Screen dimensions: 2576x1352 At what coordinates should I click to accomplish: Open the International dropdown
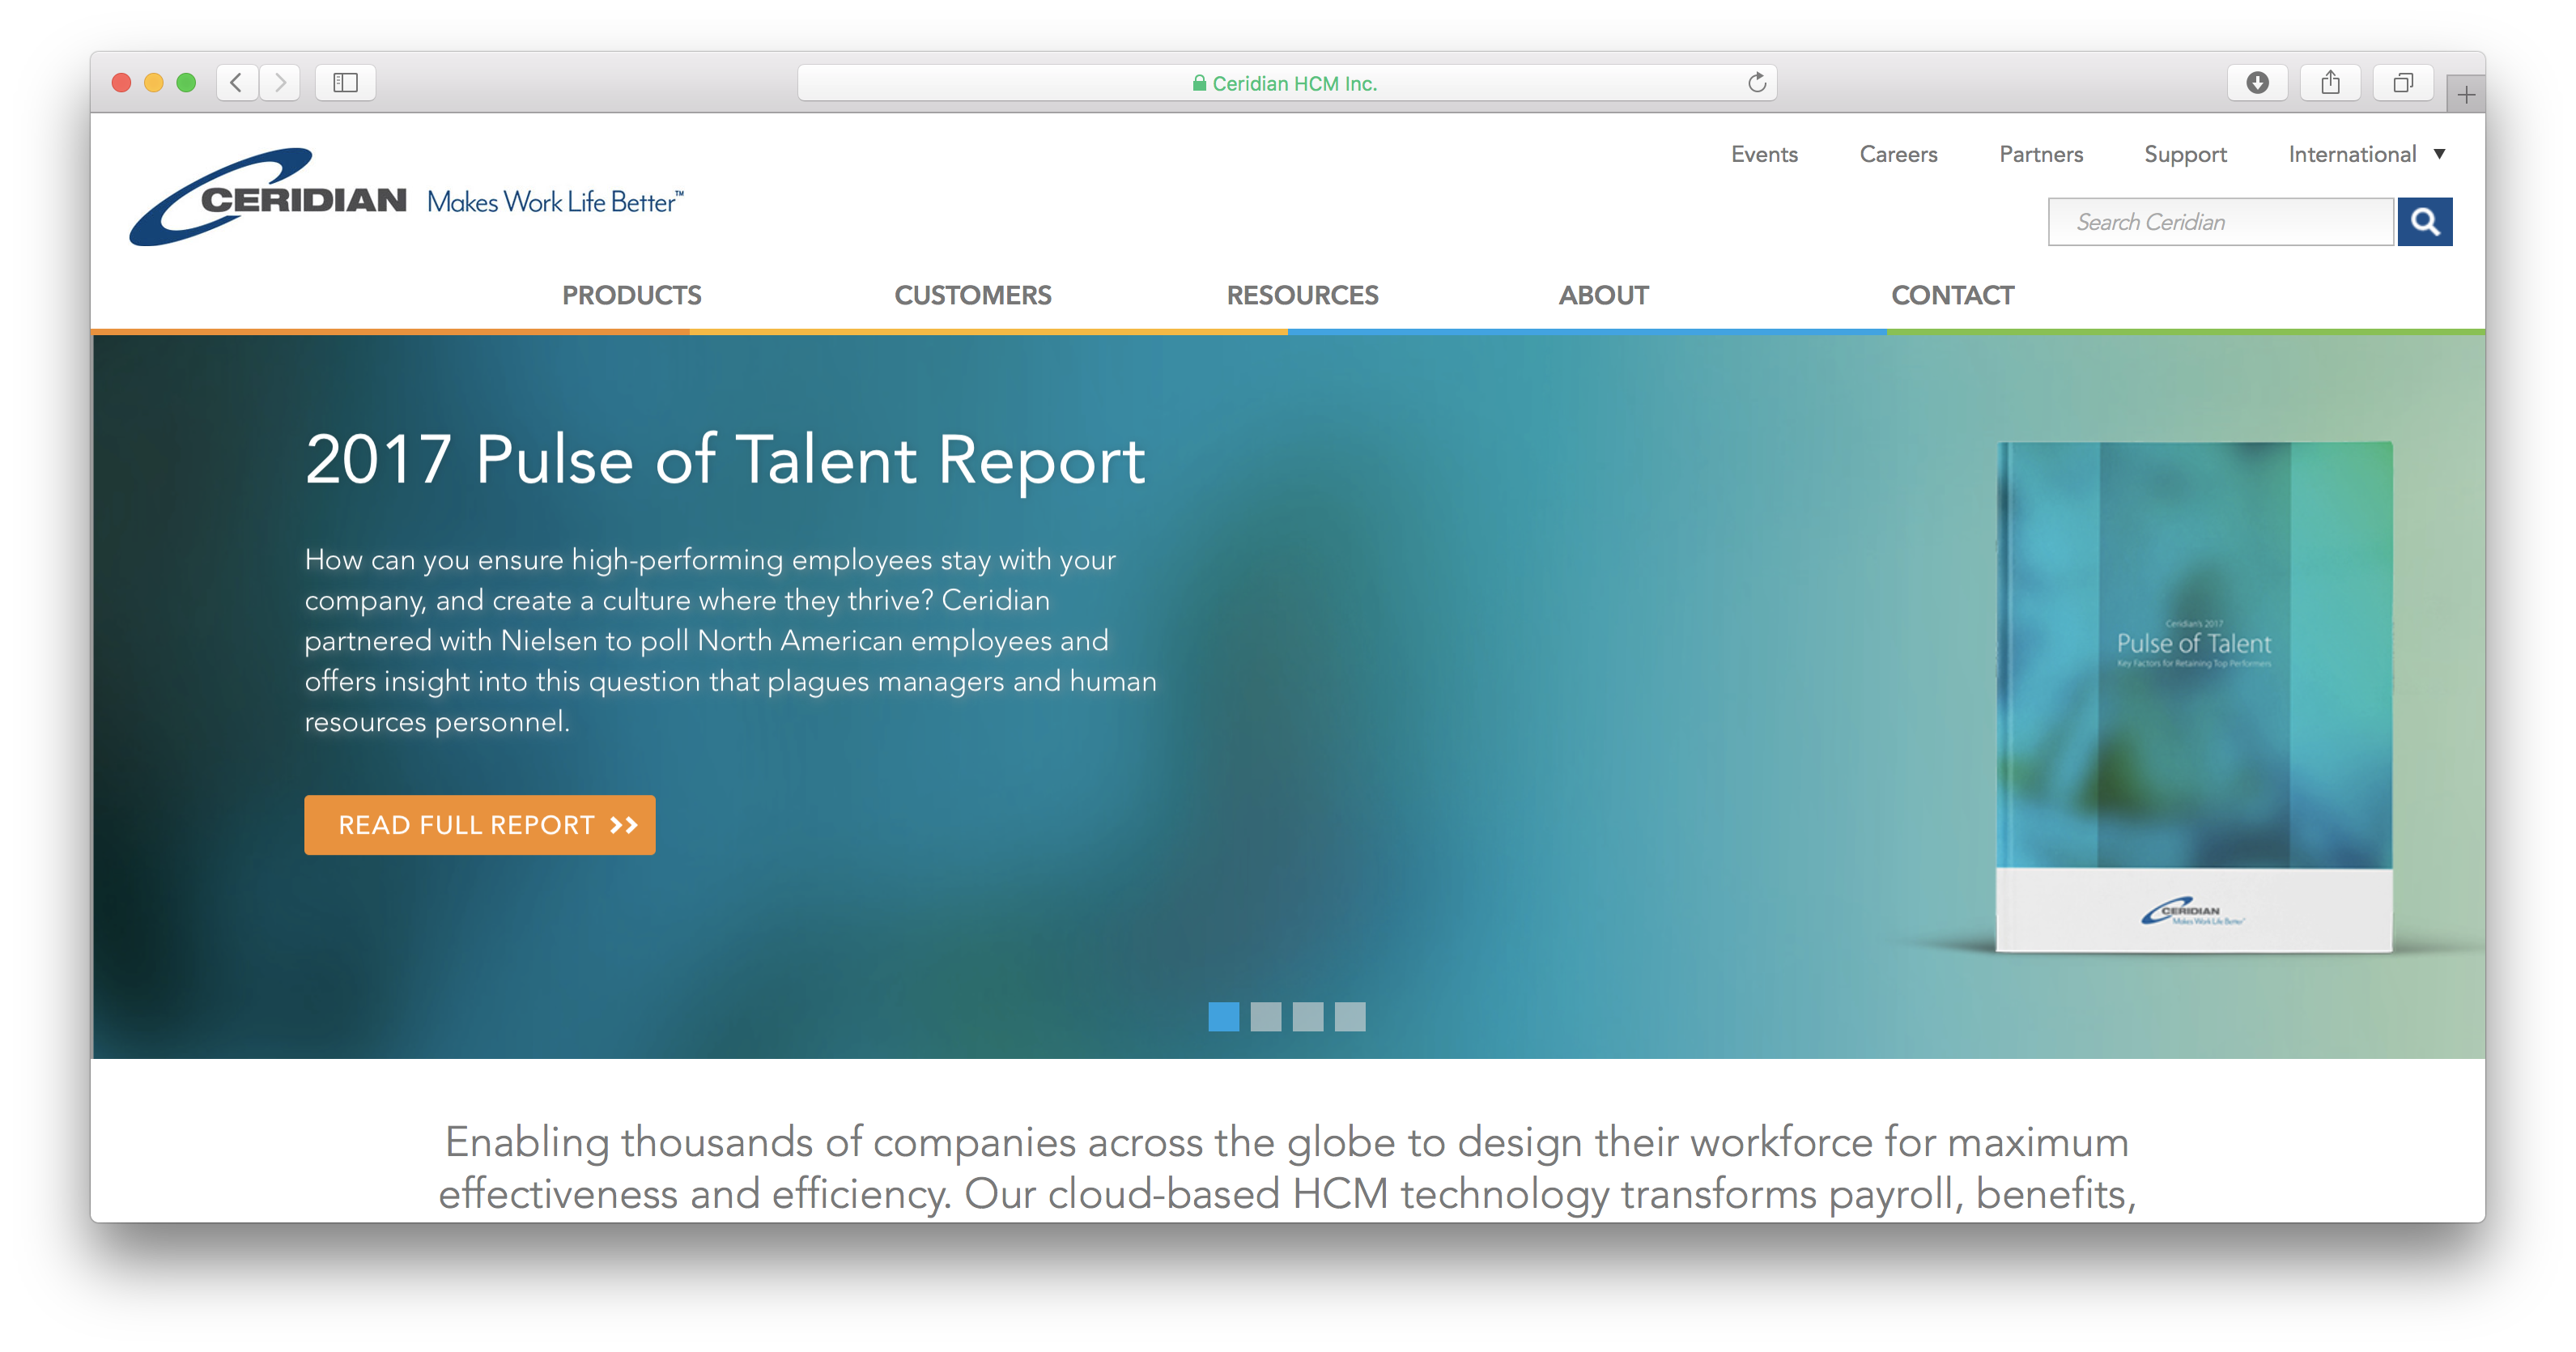tap(2366, 154)
